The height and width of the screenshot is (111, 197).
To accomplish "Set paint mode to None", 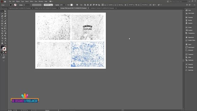I will pyautogui.click(x=6, y=52).
